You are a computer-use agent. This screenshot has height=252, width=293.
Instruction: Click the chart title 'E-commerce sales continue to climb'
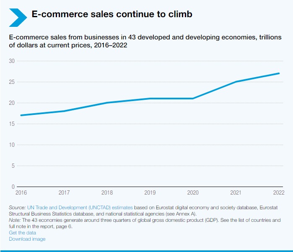pos(112,14)
